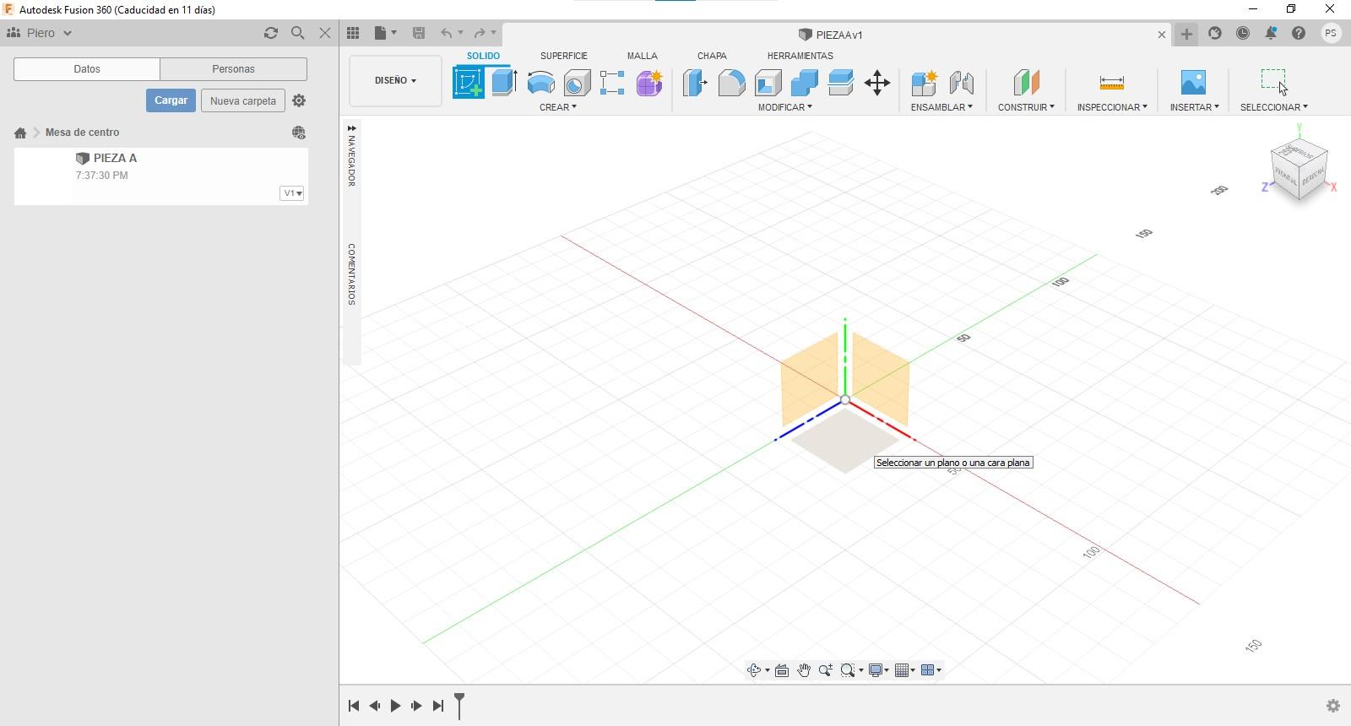Open the MODIFICAR dropdown menu
Viewport: 1351px width, 726px height.
point(785,107)
